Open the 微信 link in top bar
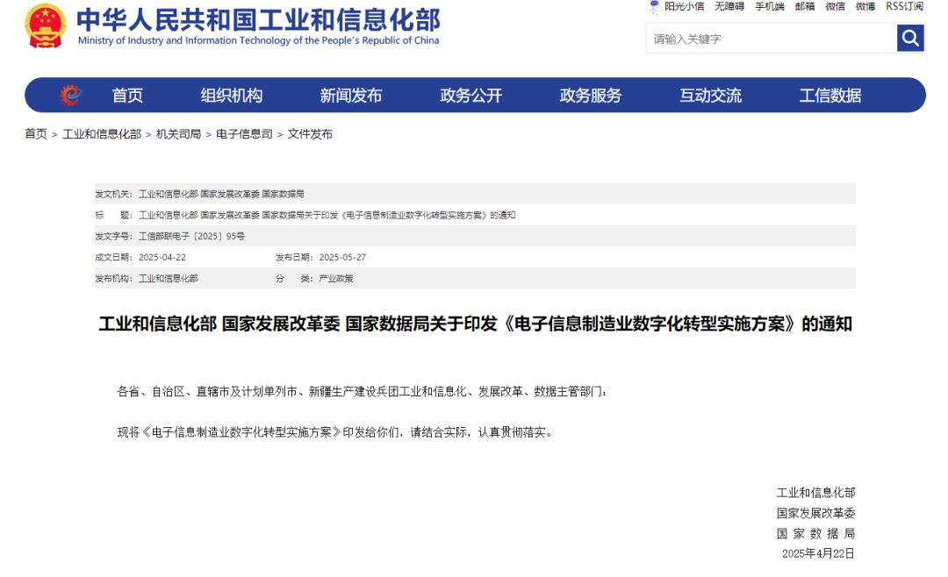The height and width of the screenshot is (577, 948). (835, 6)
